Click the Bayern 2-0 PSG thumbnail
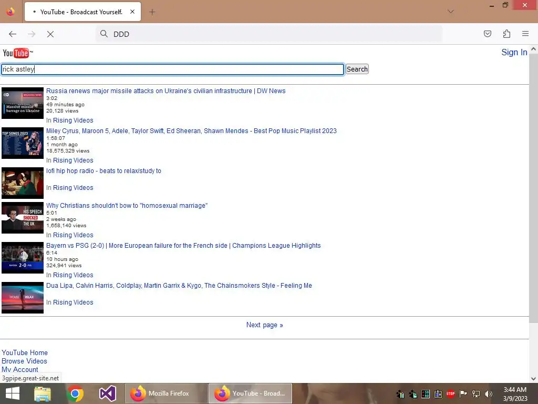538x404 pixels. [23, 258]
